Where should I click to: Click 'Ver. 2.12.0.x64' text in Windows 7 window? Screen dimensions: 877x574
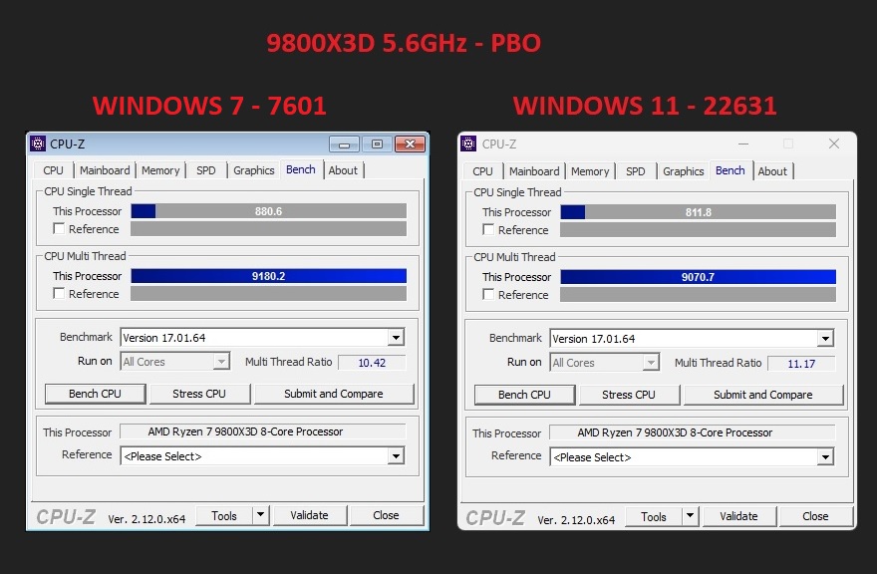(146, 519)
